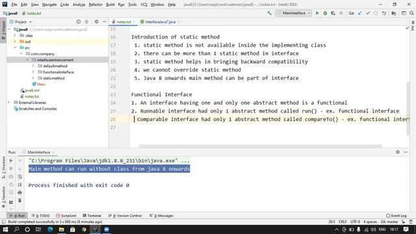Image resolution: width=416 pixels, height=234 pixels.
Task: Clear console with trash icon
Action: (x=19, y=201)
